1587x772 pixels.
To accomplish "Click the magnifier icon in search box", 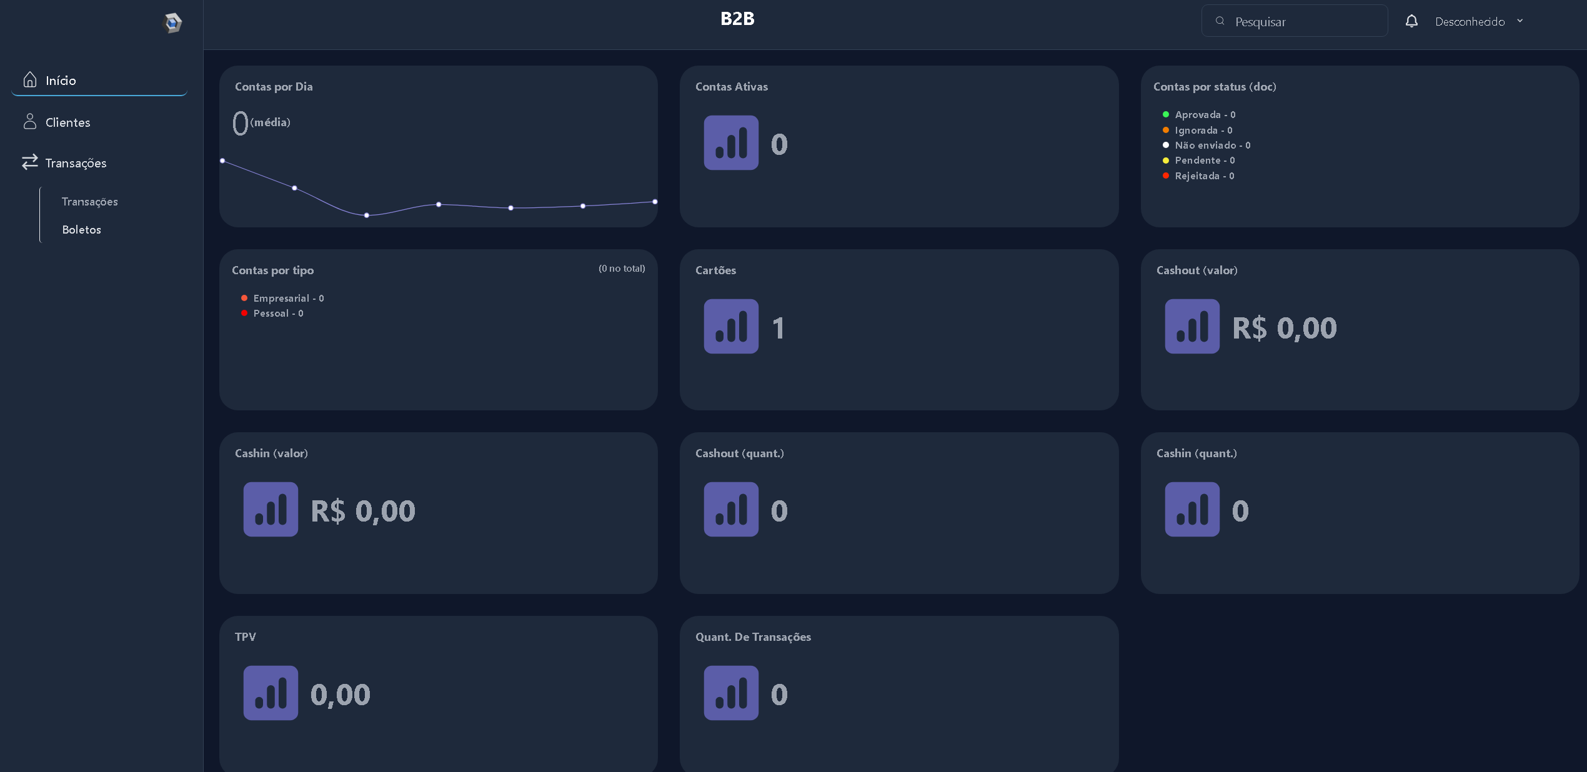I will coord(1220,21).
